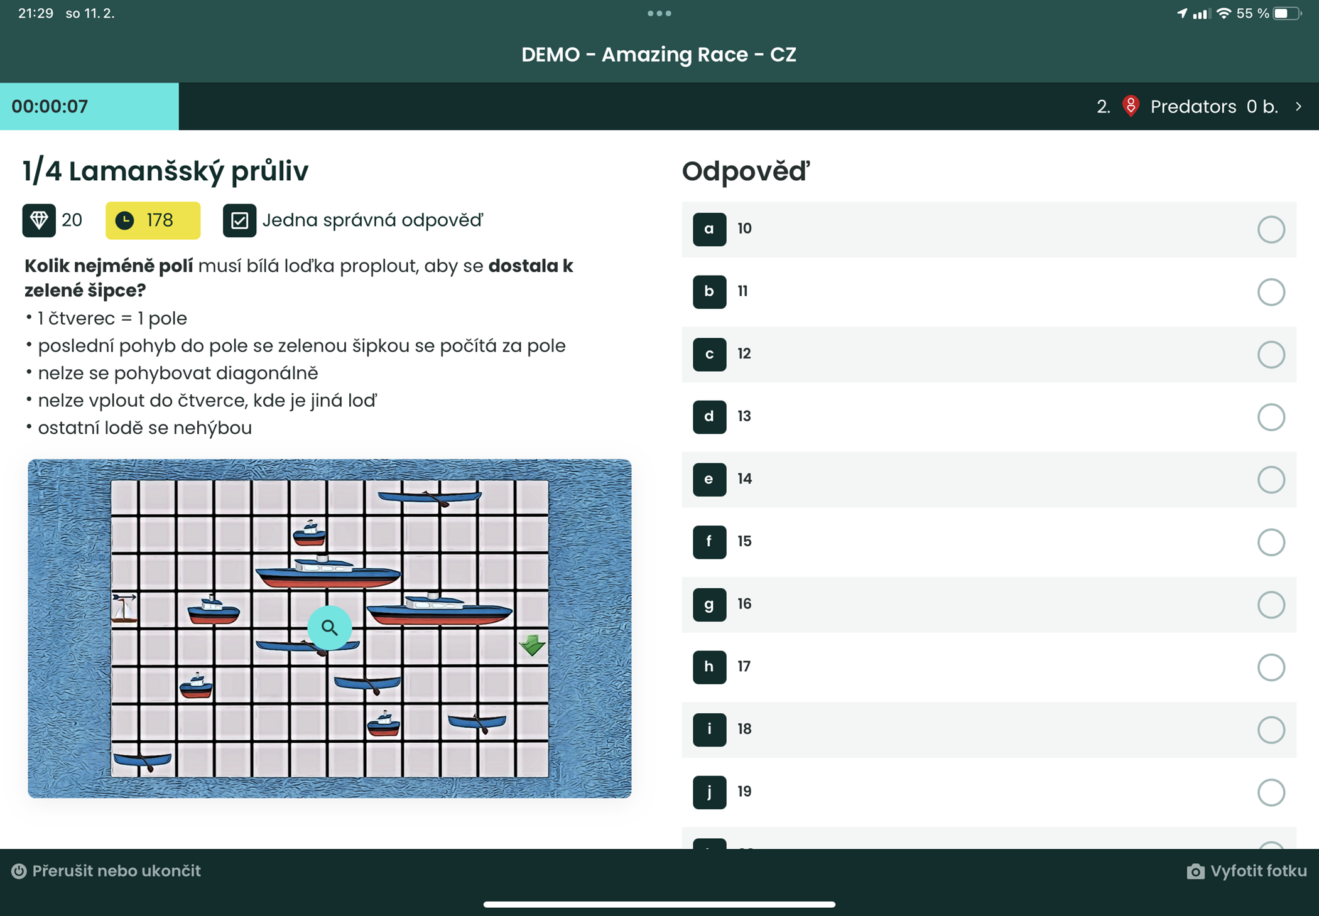Click the answer row labeled 17

pyautogui.click(x=988, y=667)
